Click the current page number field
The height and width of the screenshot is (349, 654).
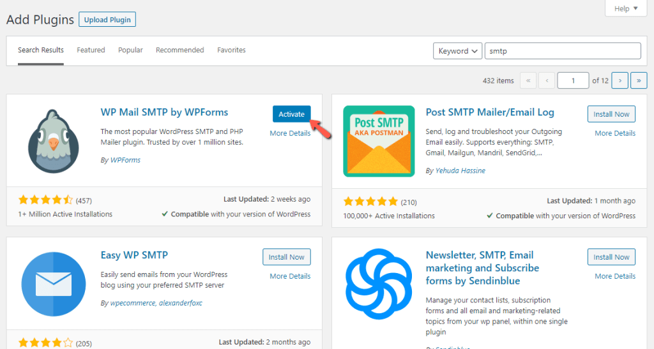(x=573, y=80)
